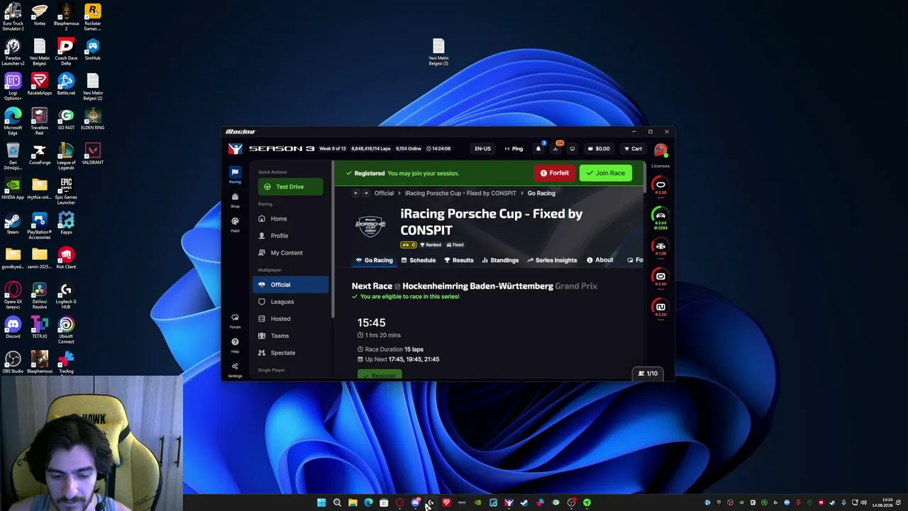Open Euro Truck Simulator 2 shortcut
908x511 pixels.
pos(13,18)
